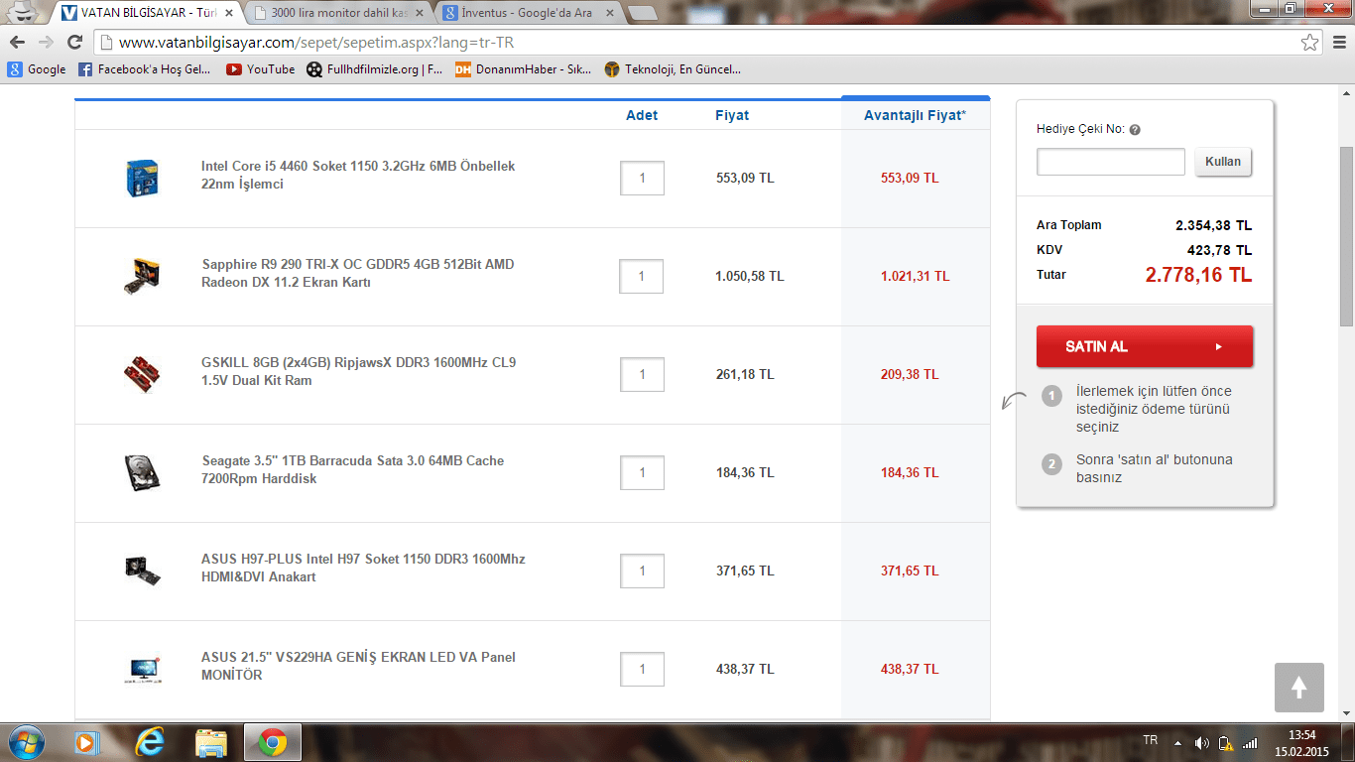
Task: Reload the page with the refresh icon
Action: pyautogui.click(x=74, y=43)
